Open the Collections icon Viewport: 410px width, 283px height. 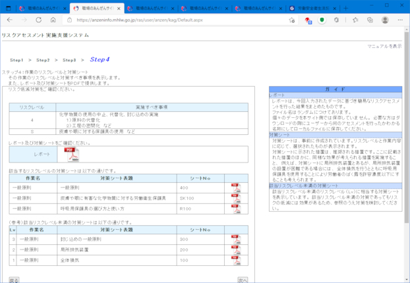pyautogui.click(x=370, y=20)
